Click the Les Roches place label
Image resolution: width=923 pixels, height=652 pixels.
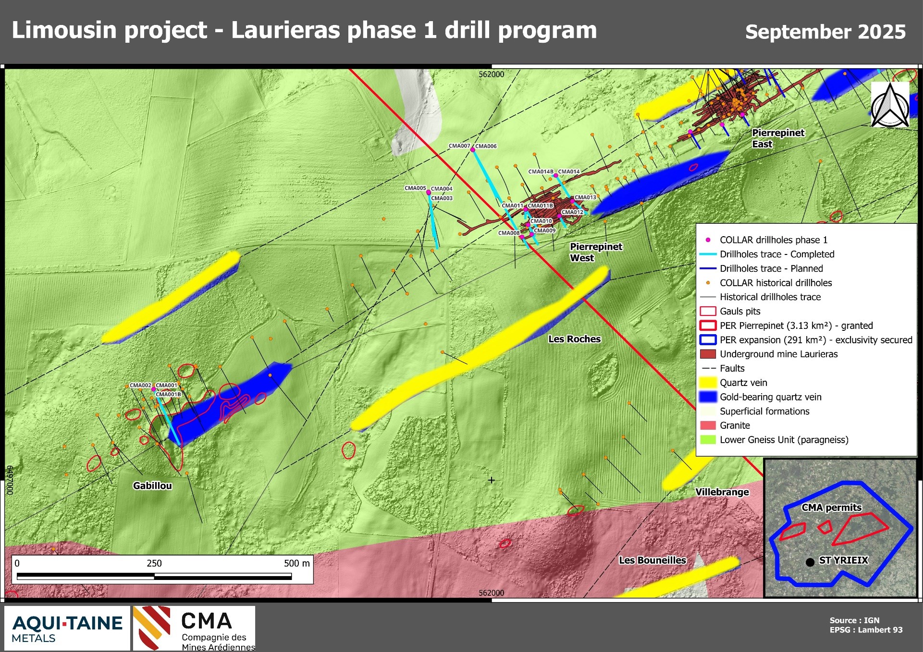tap(574, 339)
